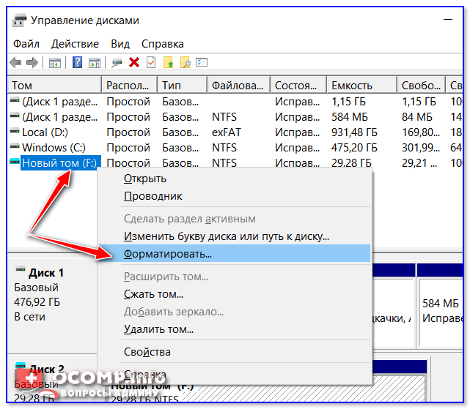
Task: Click the checkmark document properties icon
Action: pos(151,62)
